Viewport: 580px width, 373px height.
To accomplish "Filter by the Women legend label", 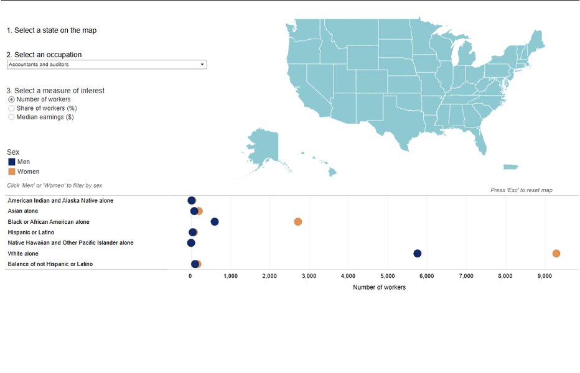I will point(28,172).
